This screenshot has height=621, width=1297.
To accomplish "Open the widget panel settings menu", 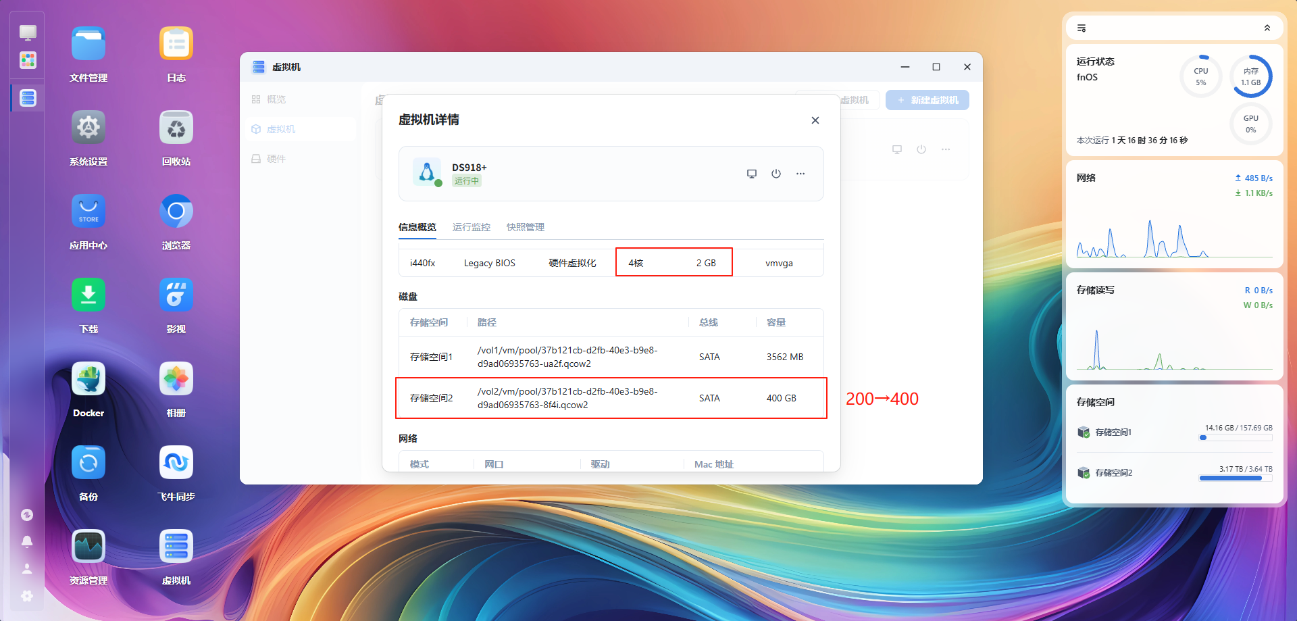I will [1082, 28].
